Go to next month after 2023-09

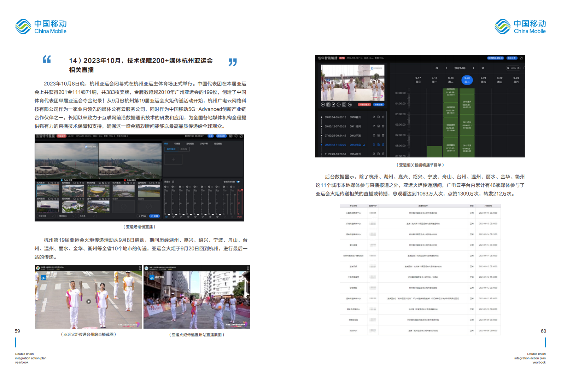[x=473, y=68]
